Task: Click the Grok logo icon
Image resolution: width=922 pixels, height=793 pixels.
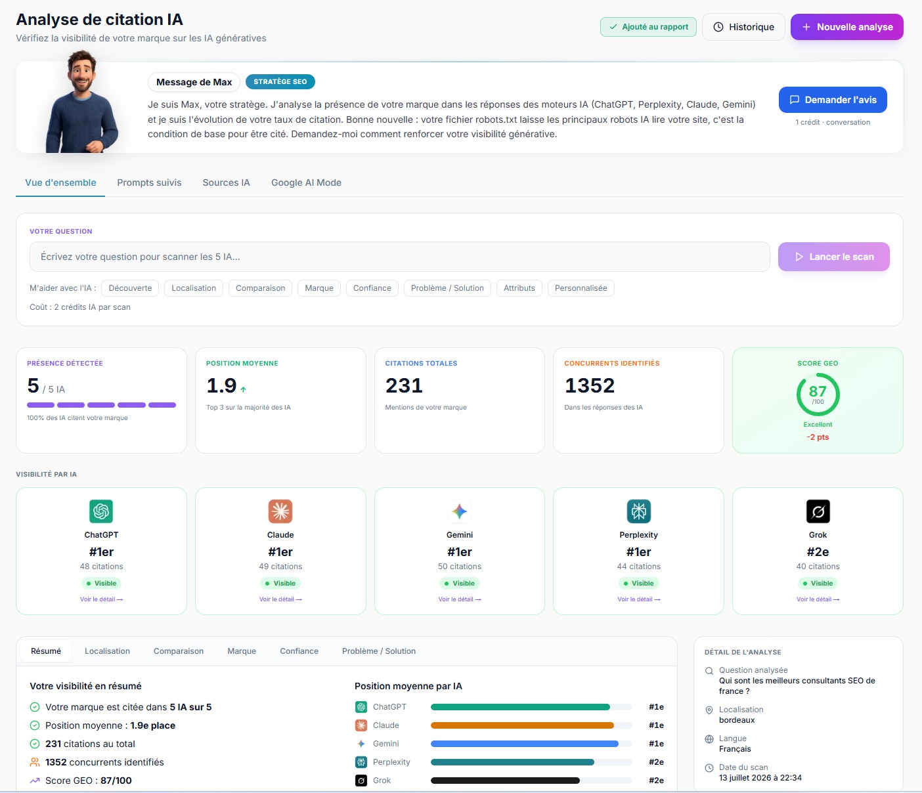Action: click(x=818, y=511)
